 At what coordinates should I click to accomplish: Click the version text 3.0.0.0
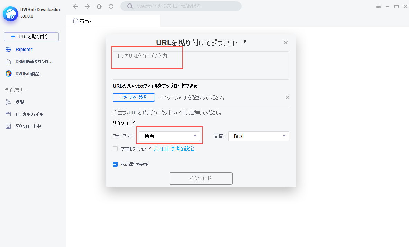pos(27,16)
